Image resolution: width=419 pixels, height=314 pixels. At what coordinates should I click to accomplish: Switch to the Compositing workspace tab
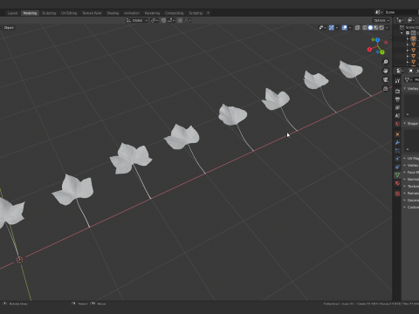(x=174, y=13)
